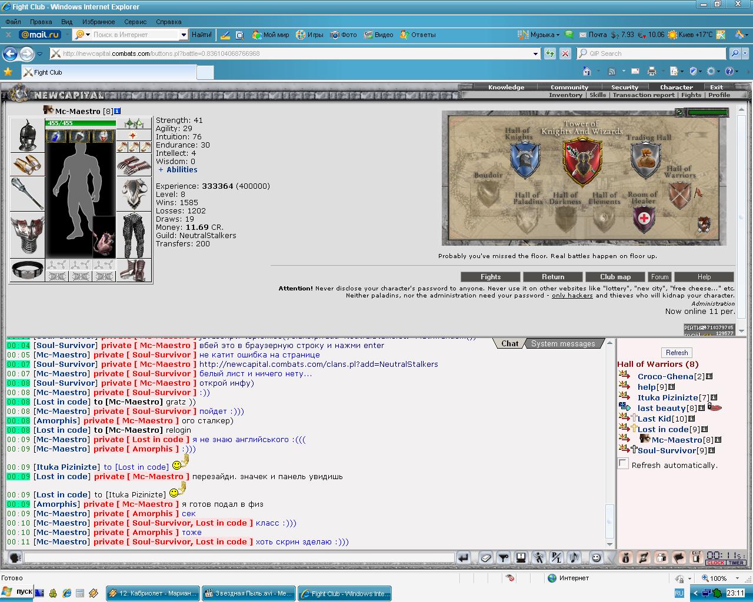The image size is (753, 602).
Task: Open the address bar dropdown arrow
Action: coord(535,53)
